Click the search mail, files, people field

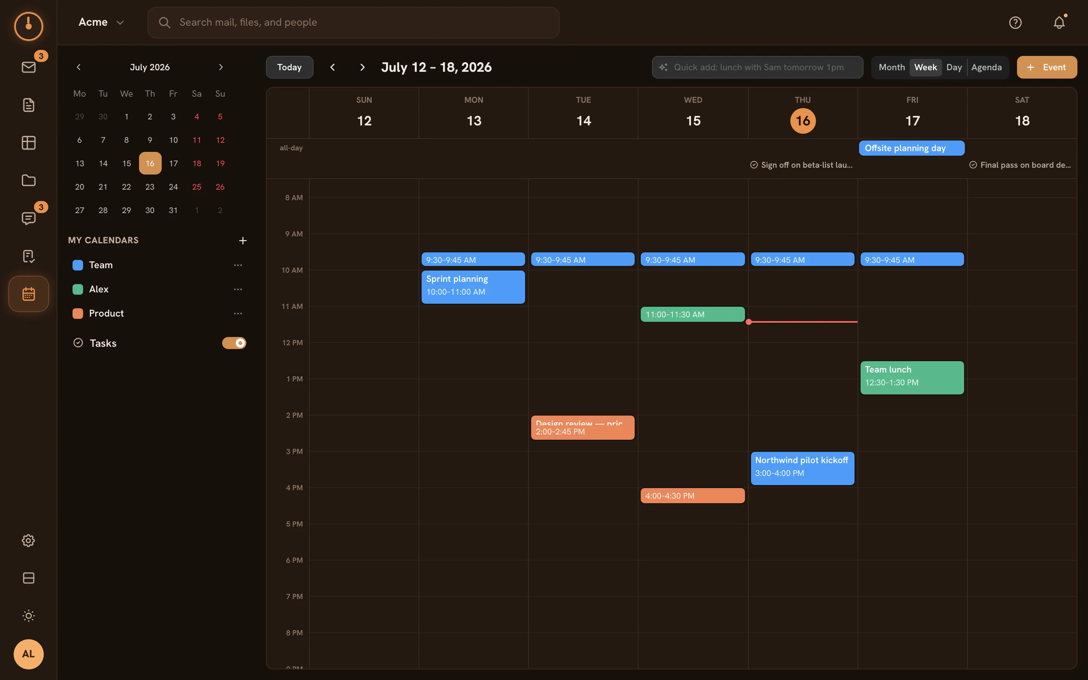click(x=353, y=23)
